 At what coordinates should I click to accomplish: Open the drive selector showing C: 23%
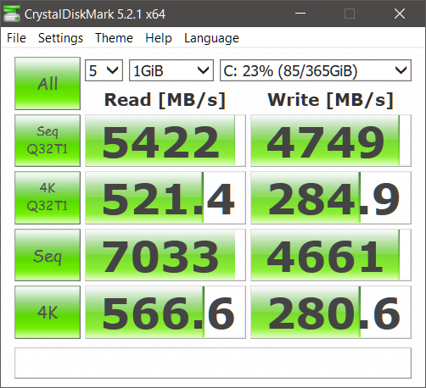tap(316, 70)
